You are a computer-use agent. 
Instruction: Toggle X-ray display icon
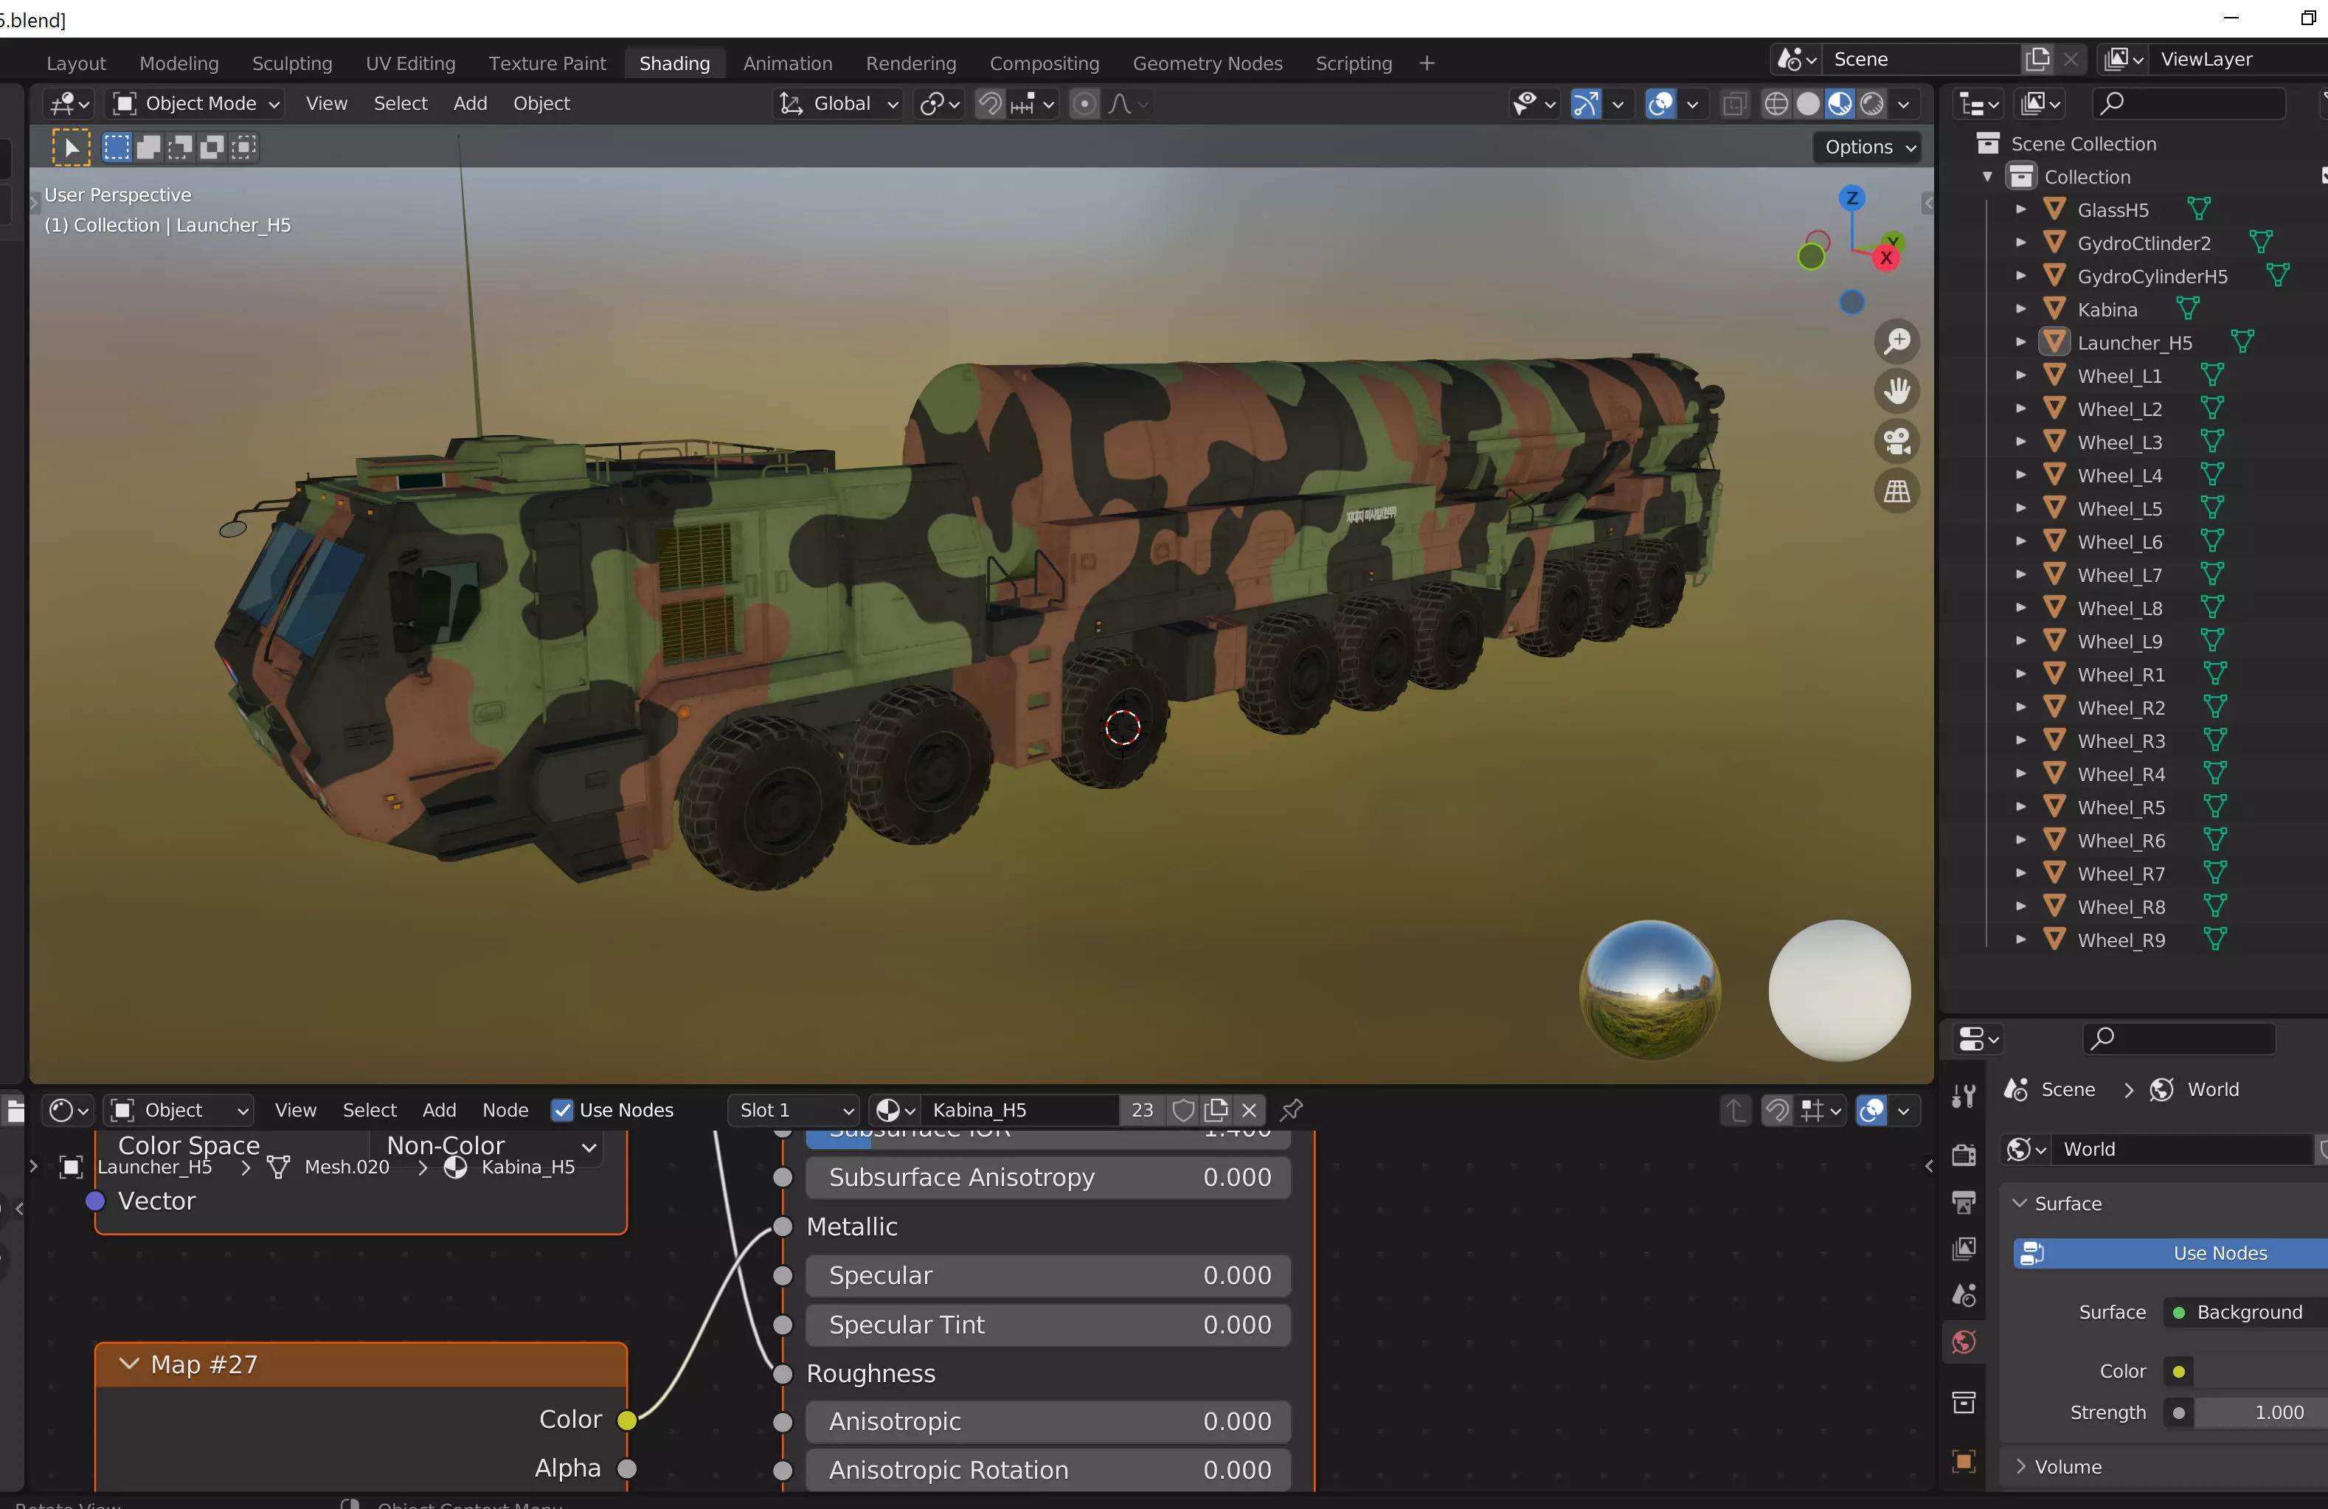pyautogui.click(x=1734, y=104)
